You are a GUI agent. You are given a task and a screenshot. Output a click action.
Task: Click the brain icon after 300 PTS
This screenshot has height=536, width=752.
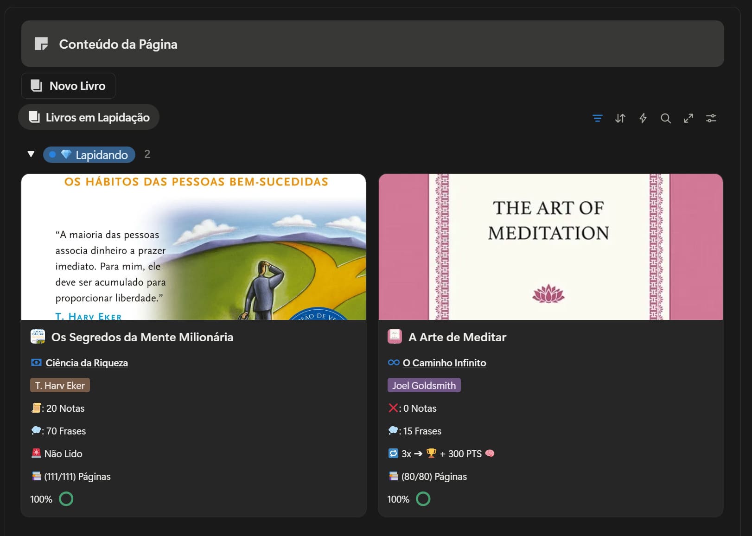pyautogui.click(x=490, y=453)
